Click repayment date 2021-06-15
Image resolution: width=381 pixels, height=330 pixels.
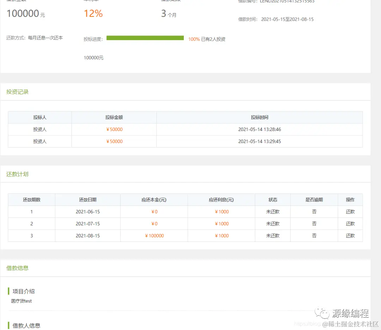pos(88,212)
